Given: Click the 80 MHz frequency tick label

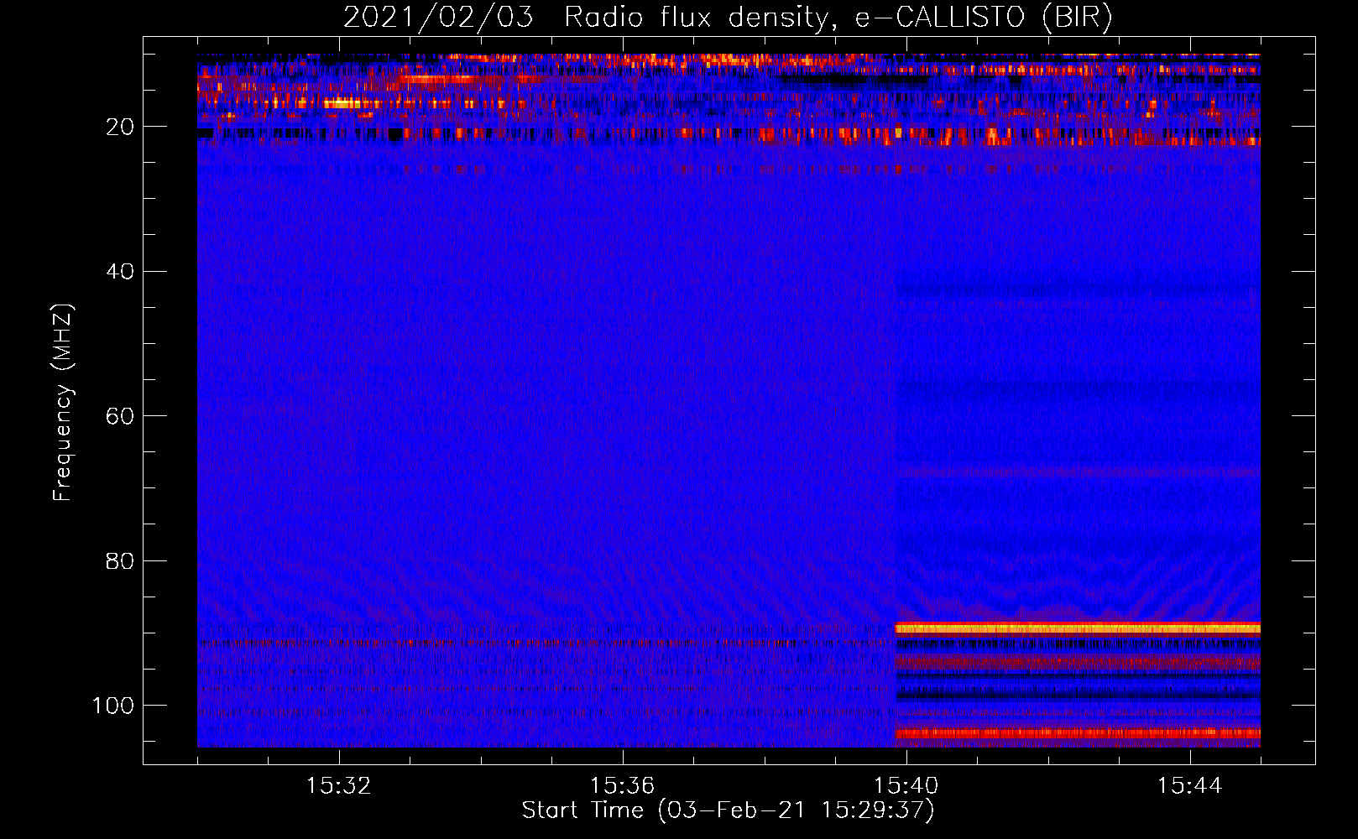Looking at the screenshot, I should click(x=120, y=560).
